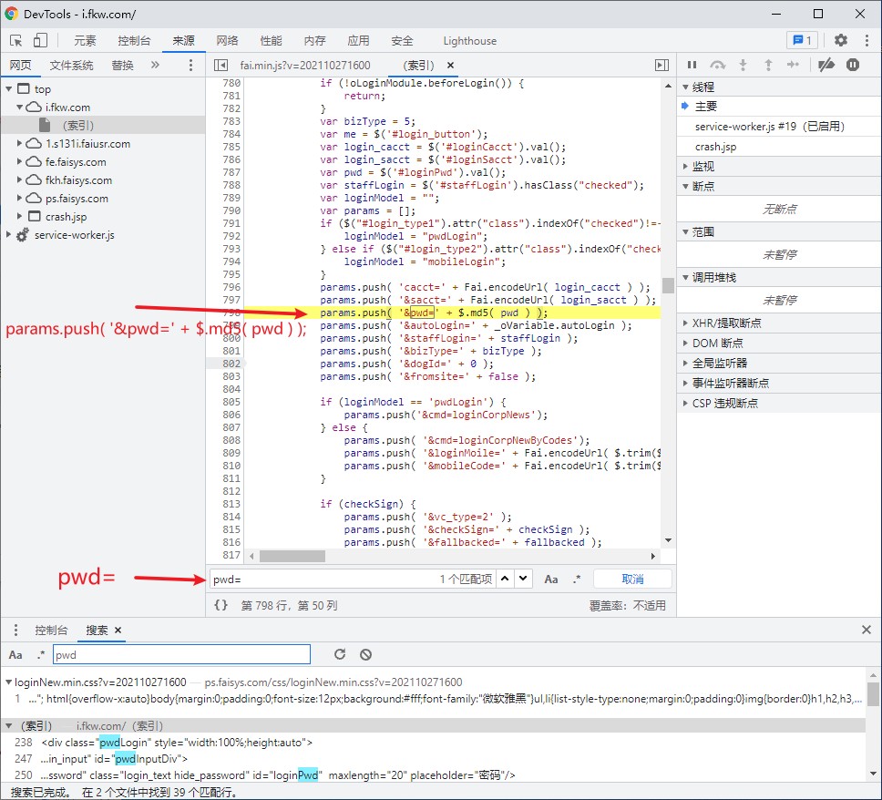Close the bottom drawer panel

tap(867, 630)
